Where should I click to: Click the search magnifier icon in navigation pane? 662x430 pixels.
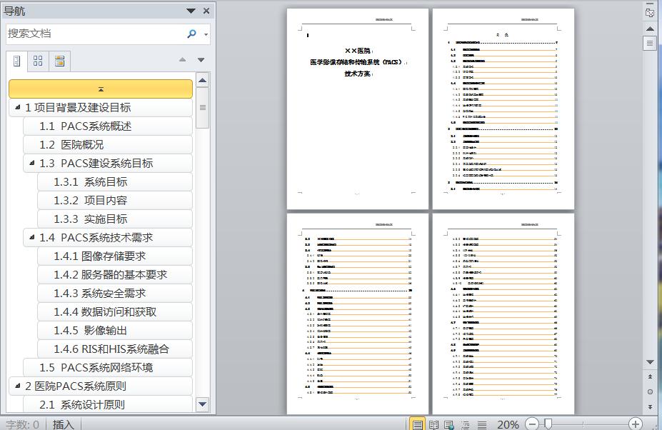191,34
